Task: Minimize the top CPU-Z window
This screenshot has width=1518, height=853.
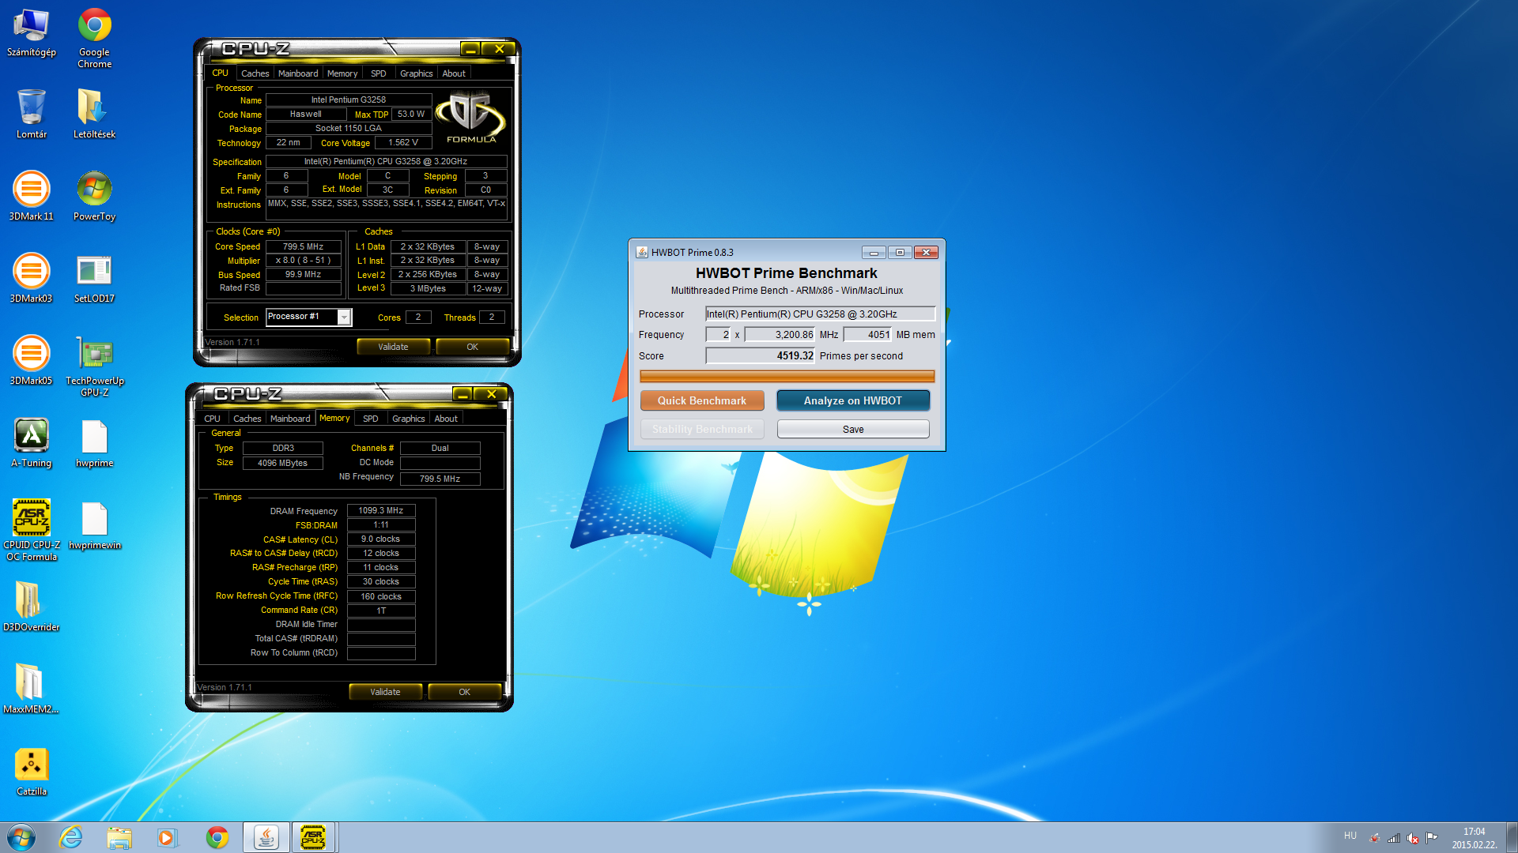Action: tap(470, 49)
